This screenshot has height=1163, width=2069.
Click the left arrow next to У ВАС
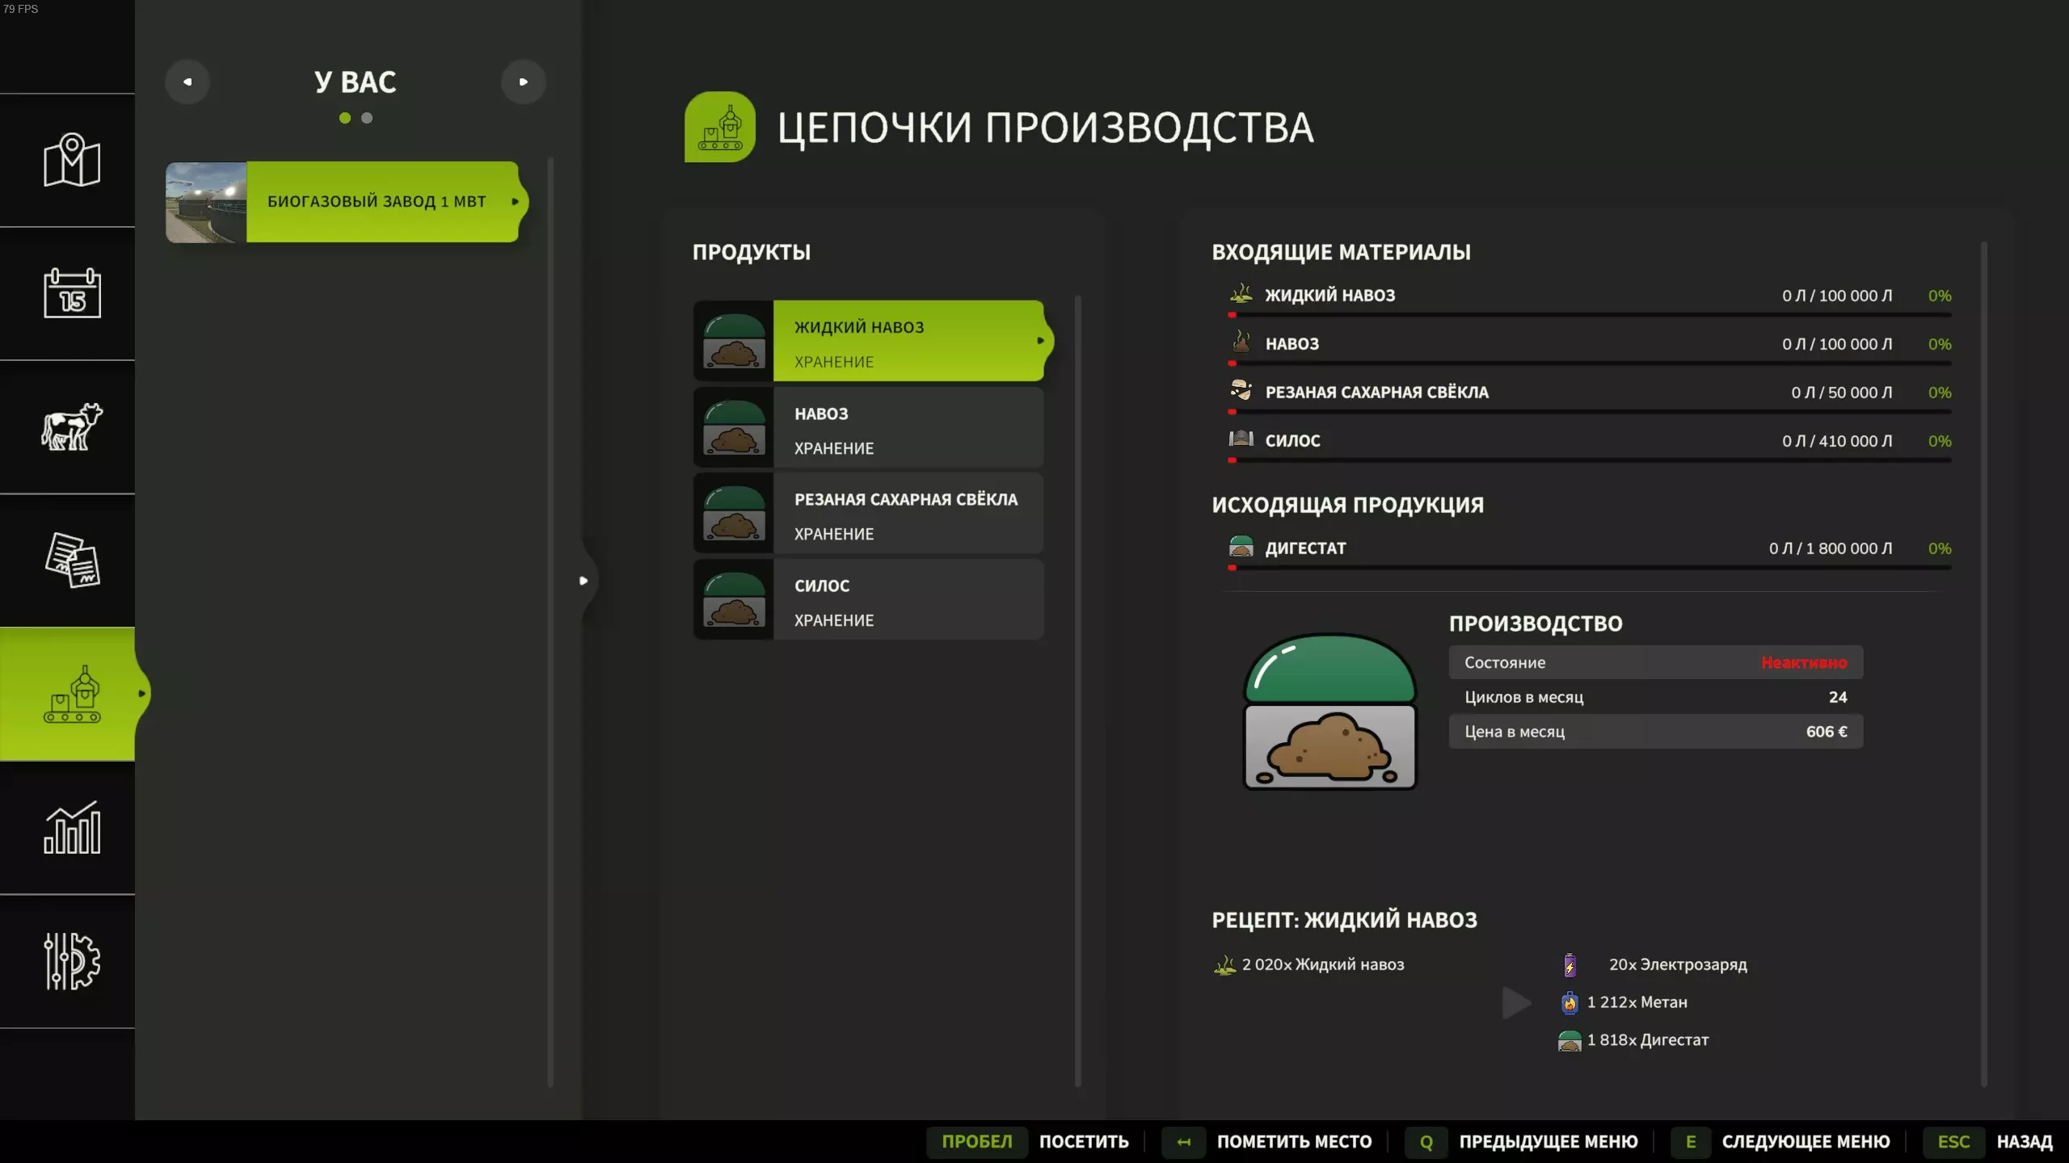point(188,82)
